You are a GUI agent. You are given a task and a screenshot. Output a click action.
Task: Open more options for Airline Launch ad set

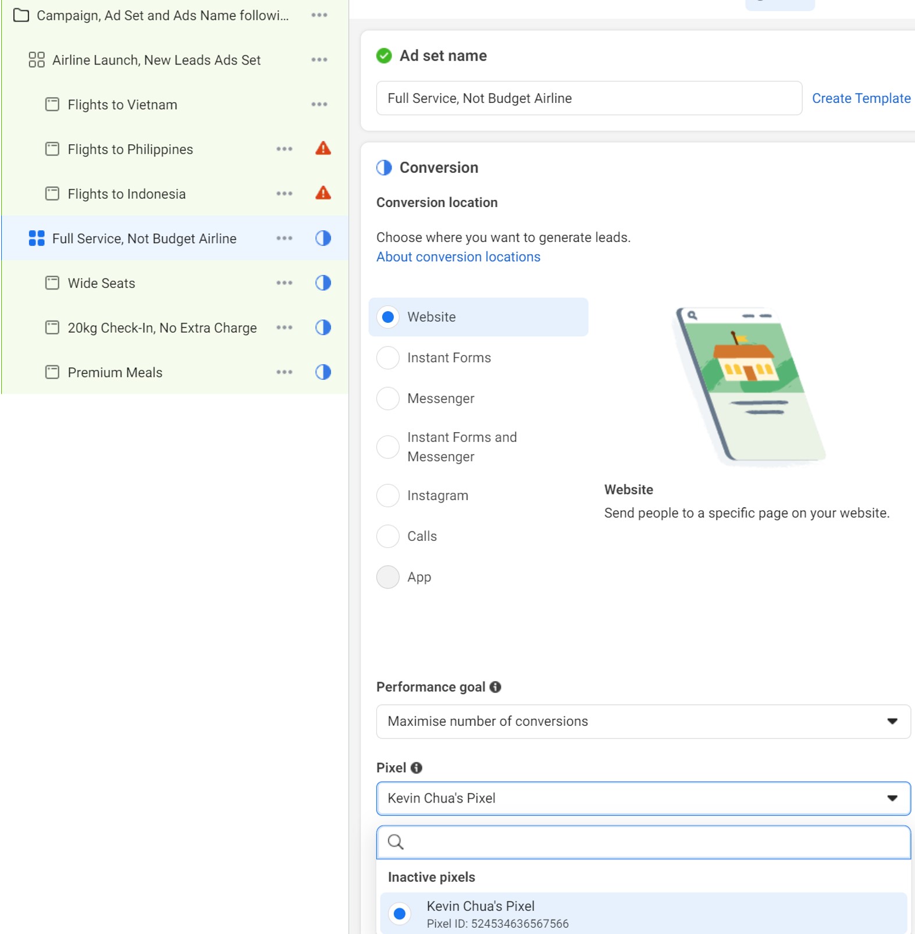[x=319, y=60]
